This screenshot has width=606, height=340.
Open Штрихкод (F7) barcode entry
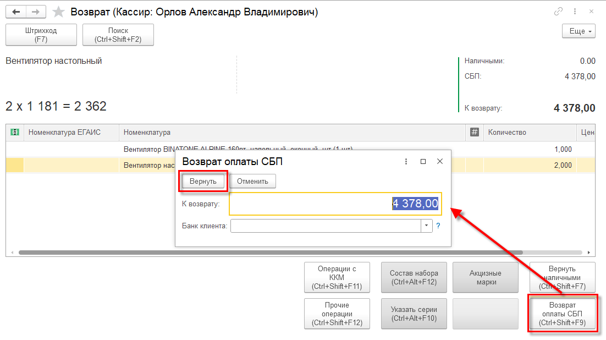(41, 35)
